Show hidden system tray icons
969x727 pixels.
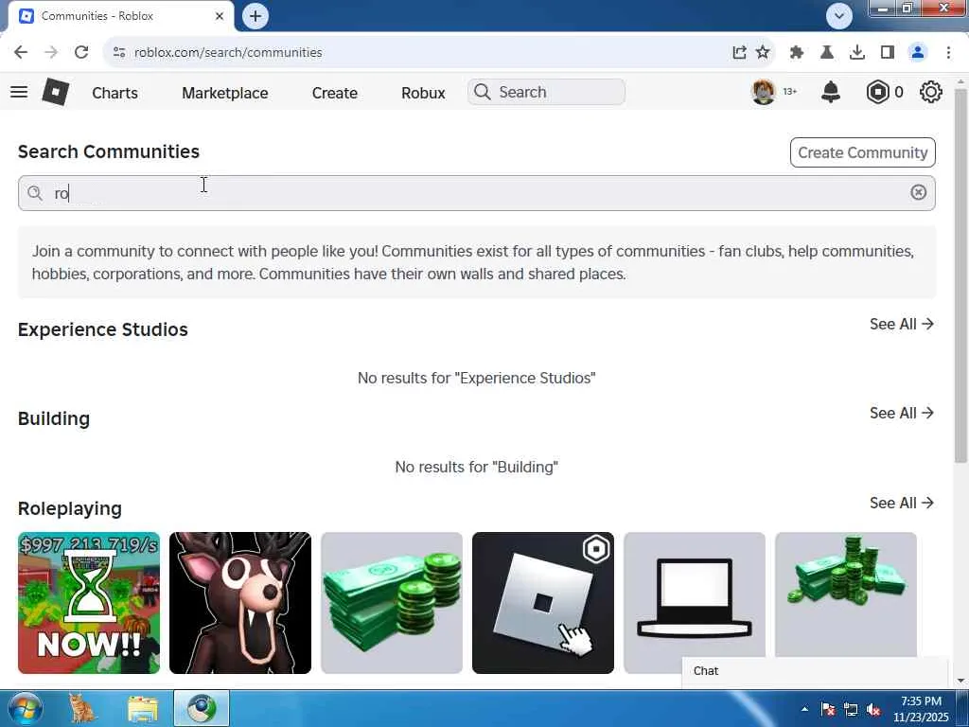click(804, 709)
